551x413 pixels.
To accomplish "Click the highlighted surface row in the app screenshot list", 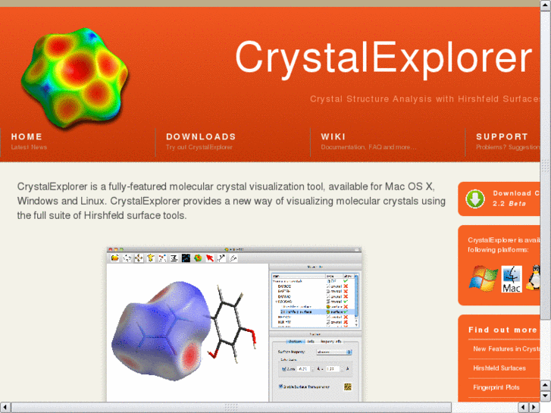I will coord(315,311).
